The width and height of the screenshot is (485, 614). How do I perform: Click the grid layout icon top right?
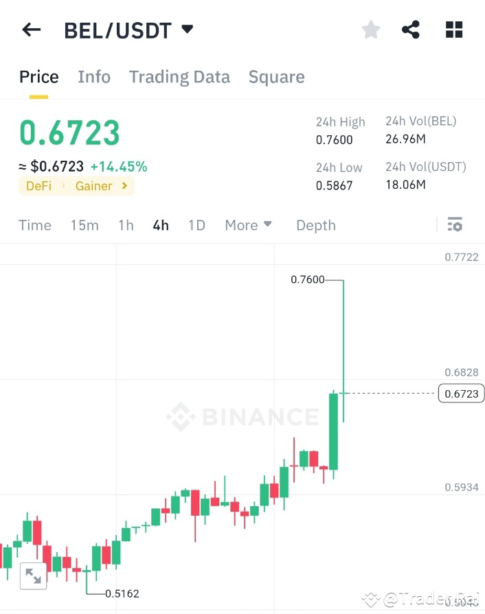pos(453,29)
